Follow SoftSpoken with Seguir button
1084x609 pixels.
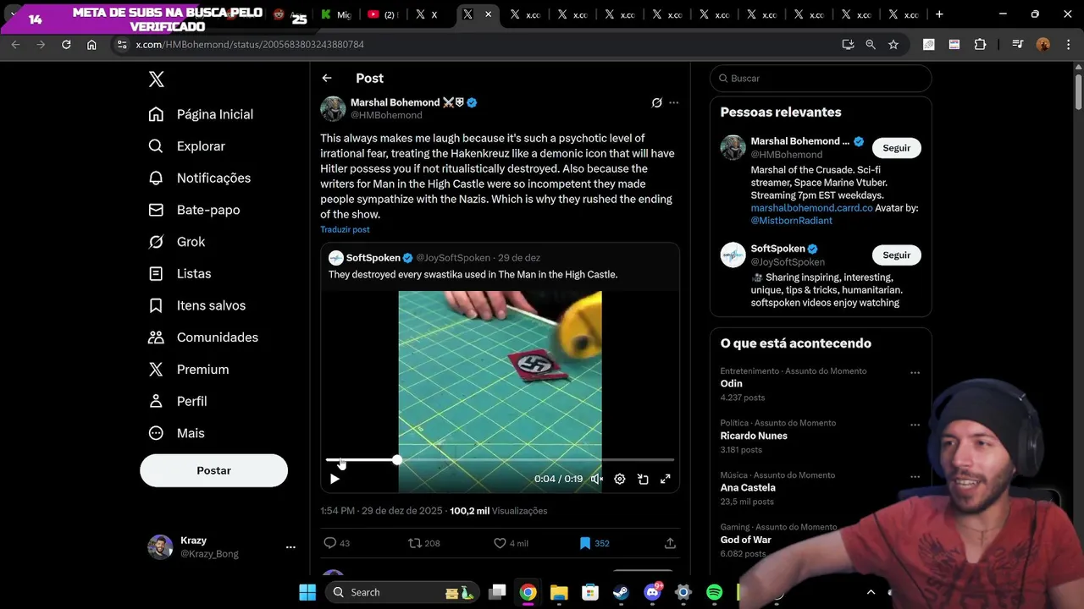[x=896, y=255]
